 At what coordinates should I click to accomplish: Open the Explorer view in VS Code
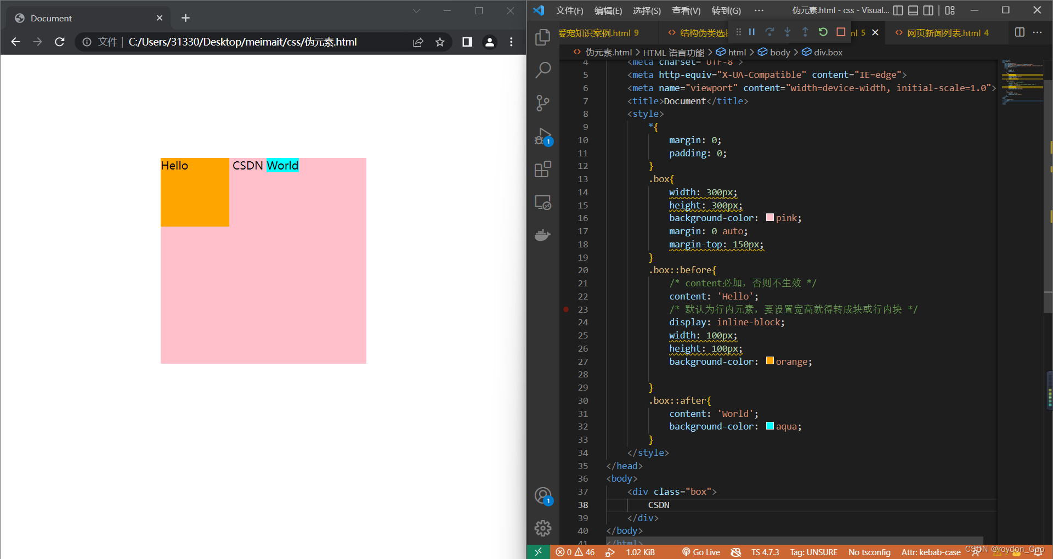[543, 37]
